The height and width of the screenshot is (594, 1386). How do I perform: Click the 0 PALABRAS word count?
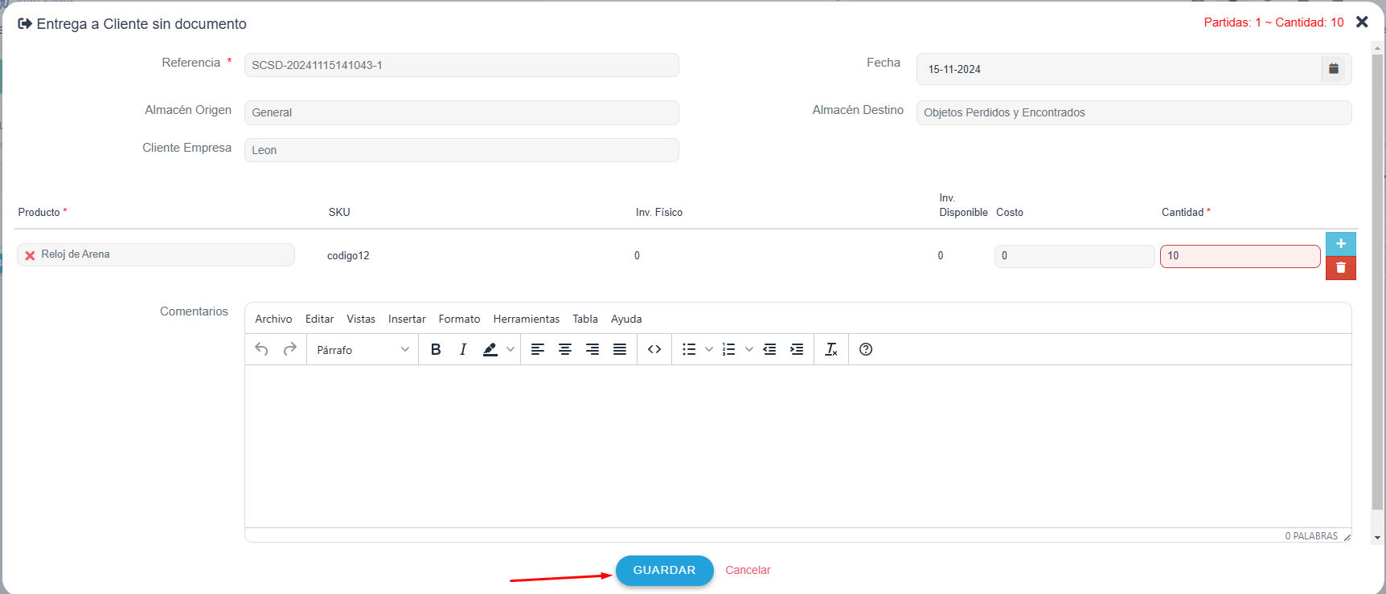pos(1311,536)
